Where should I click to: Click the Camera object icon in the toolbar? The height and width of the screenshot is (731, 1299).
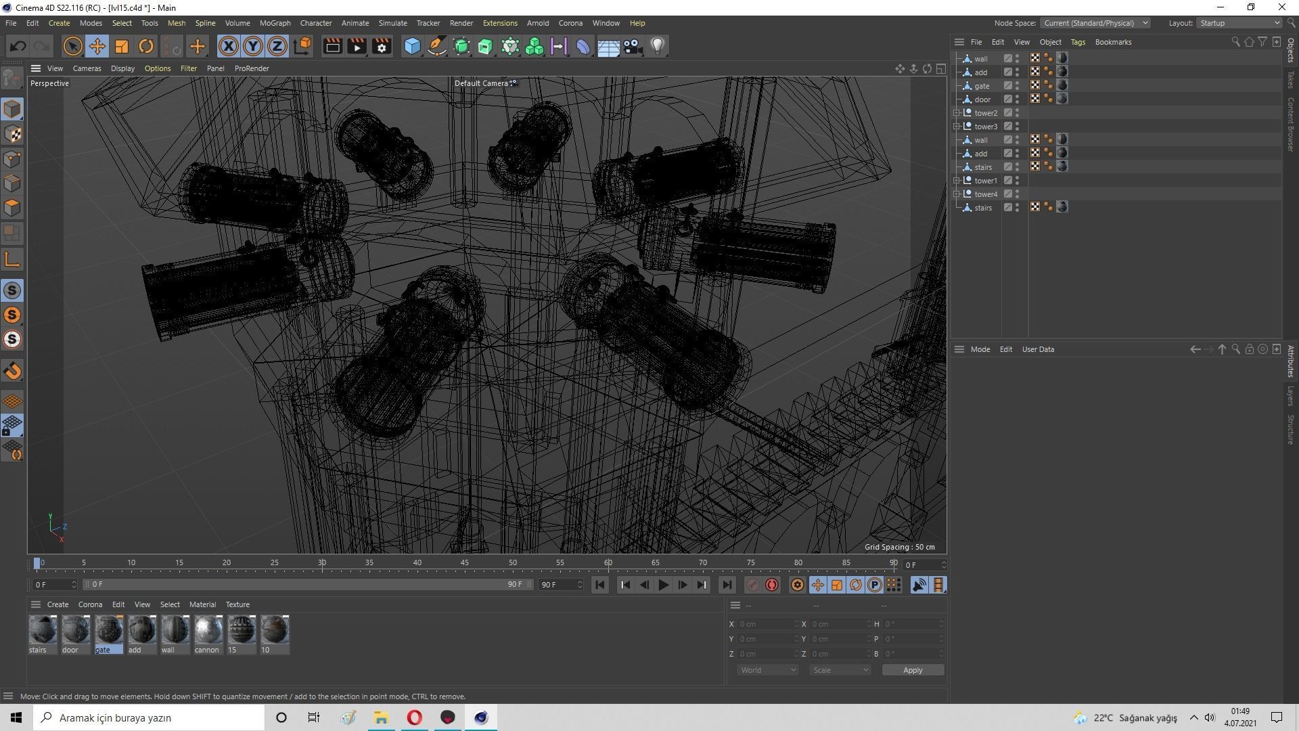click(x=633, y=46)
